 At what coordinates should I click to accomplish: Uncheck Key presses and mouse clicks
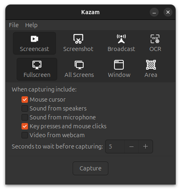click(25, 126)
